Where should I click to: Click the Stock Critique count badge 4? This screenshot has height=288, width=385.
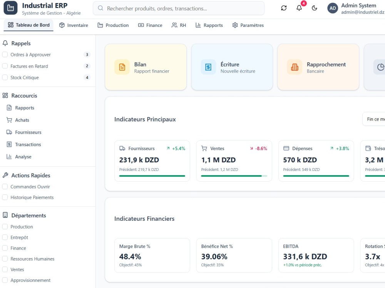click(87, 78)
